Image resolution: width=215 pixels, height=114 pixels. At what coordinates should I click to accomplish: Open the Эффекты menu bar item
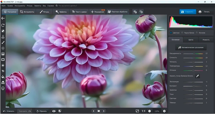tap(37, 6)
